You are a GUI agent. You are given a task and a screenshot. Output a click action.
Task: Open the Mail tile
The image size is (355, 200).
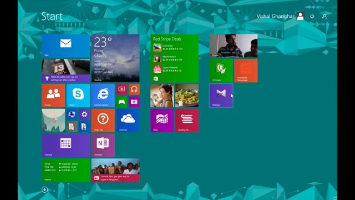65,46
